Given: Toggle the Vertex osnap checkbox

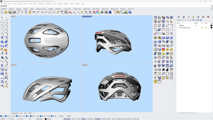Looking at the screenshot, I should 52,116.
